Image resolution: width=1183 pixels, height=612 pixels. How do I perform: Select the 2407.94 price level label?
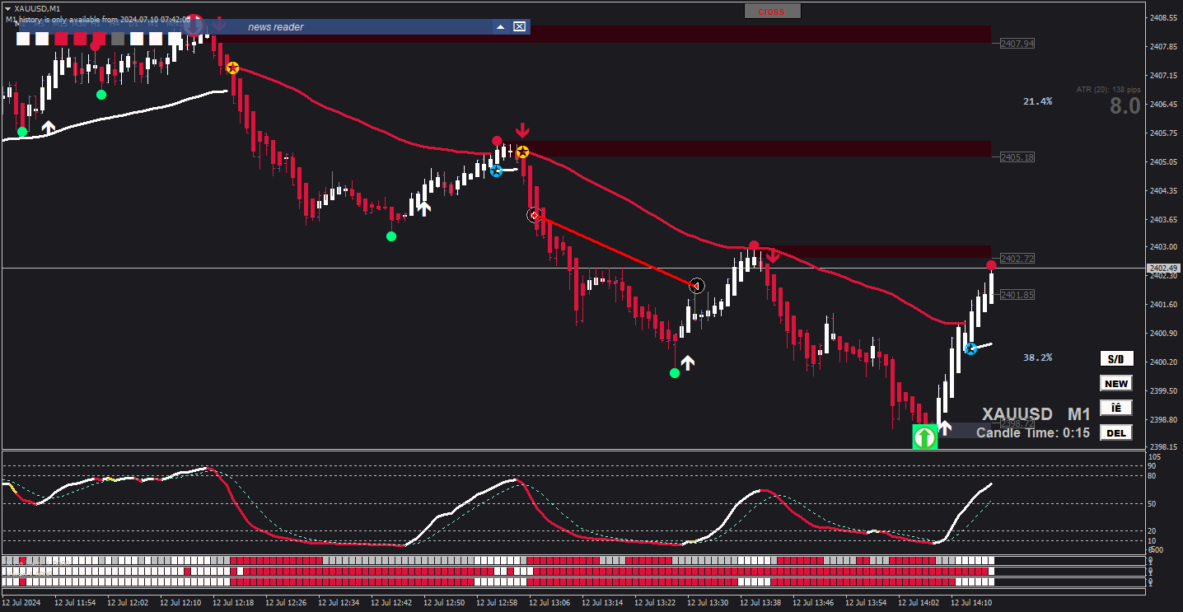(1016, 43)
